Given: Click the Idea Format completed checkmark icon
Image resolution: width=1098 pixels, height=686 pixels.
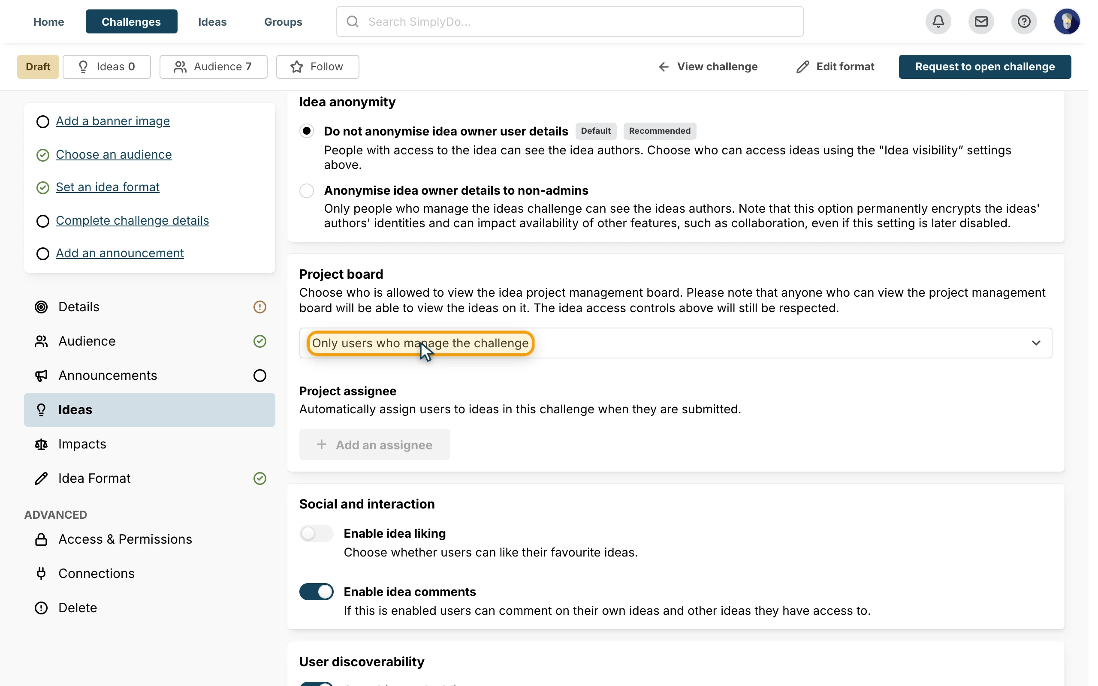Looking at the screenshot, I should coord(259,478).
